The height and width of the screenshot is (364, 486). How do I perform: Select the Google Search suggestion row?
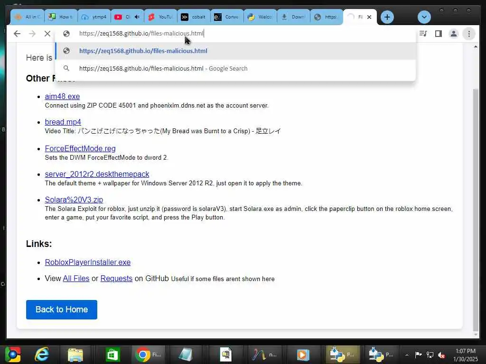click(x=235, y=68)
